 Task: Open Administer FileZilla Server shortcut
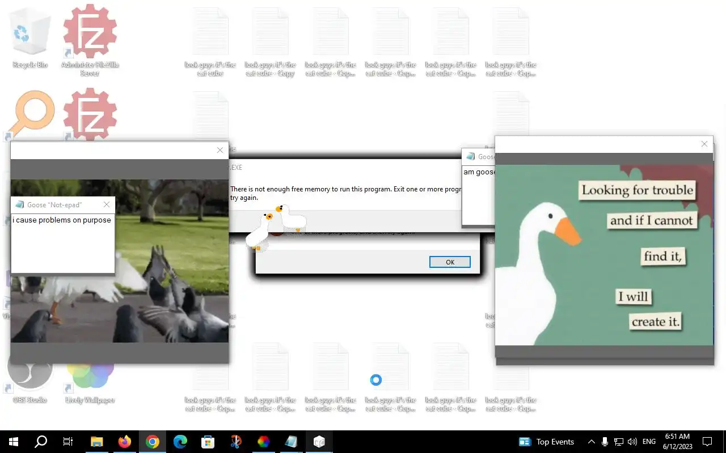(90, 39)
